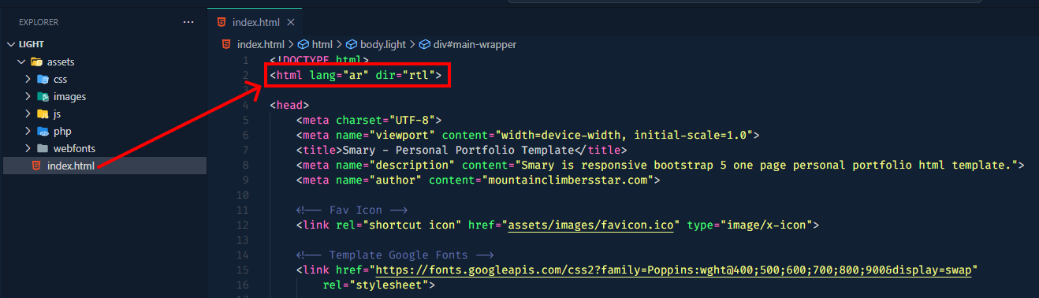1039x298 pixels.
Task: Open the Explorer more actions ellipsis
Action: pyautogui.click(x=188, y=22)
